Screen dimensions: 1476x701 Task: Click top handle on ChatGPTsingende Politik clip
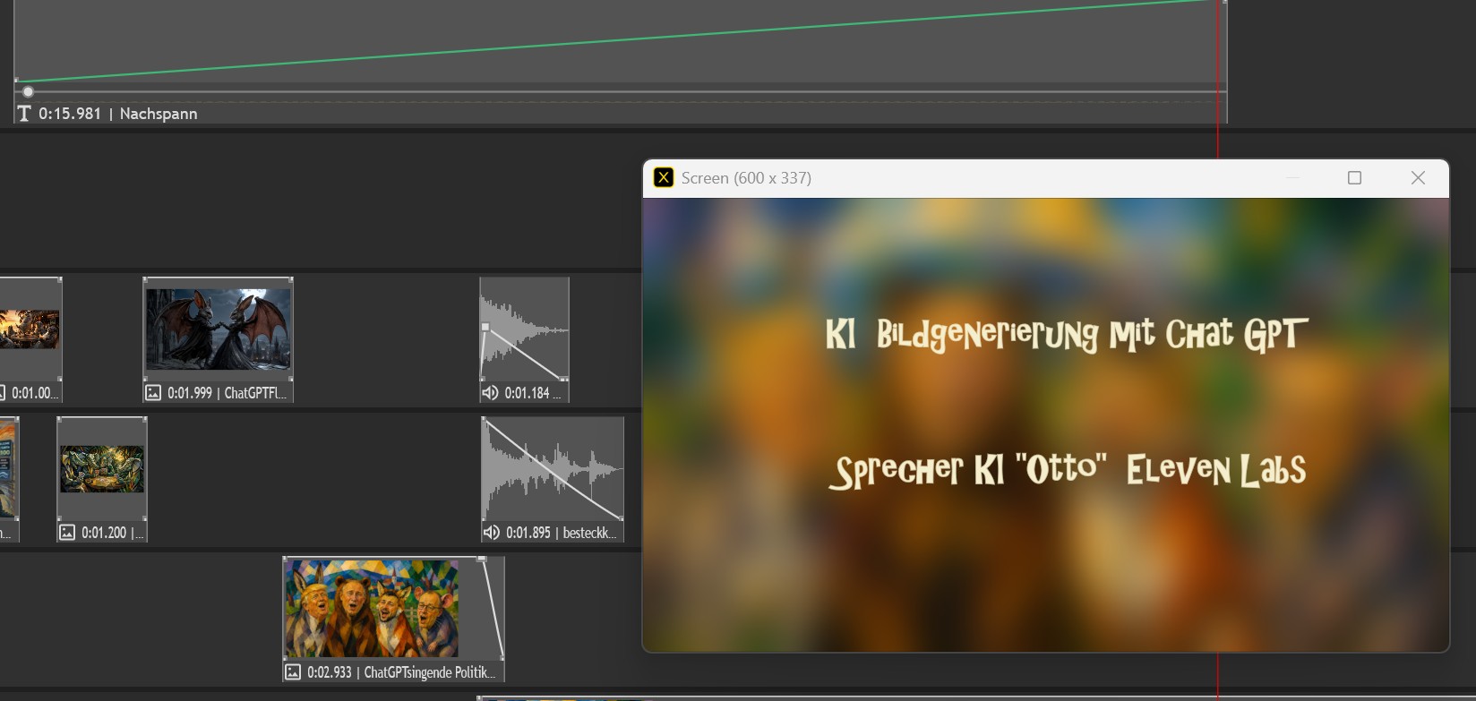pyautogui.click(x=482, y=559)
